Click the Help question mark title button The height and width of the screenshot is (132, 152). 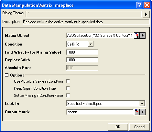pos(139,5)
